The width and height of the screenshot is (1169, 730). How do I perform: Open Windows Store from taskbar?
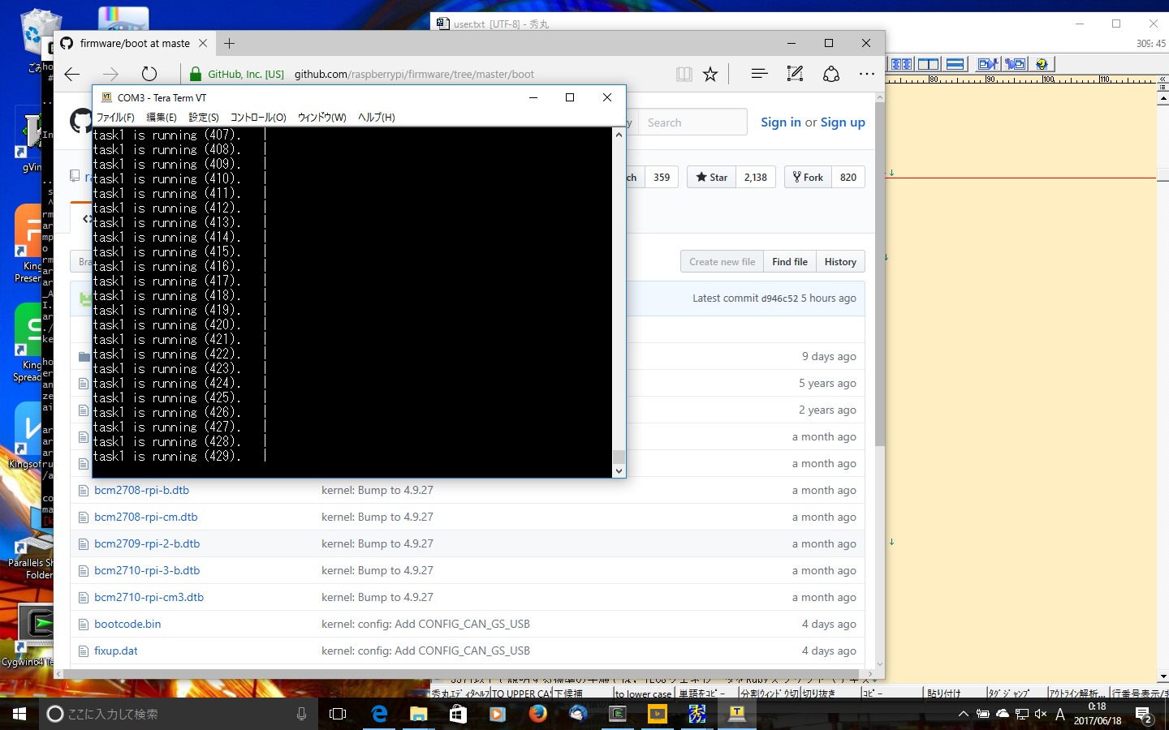[x=458, y=714]
